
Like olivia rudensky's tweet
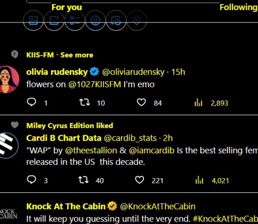[x=141, y=103]
